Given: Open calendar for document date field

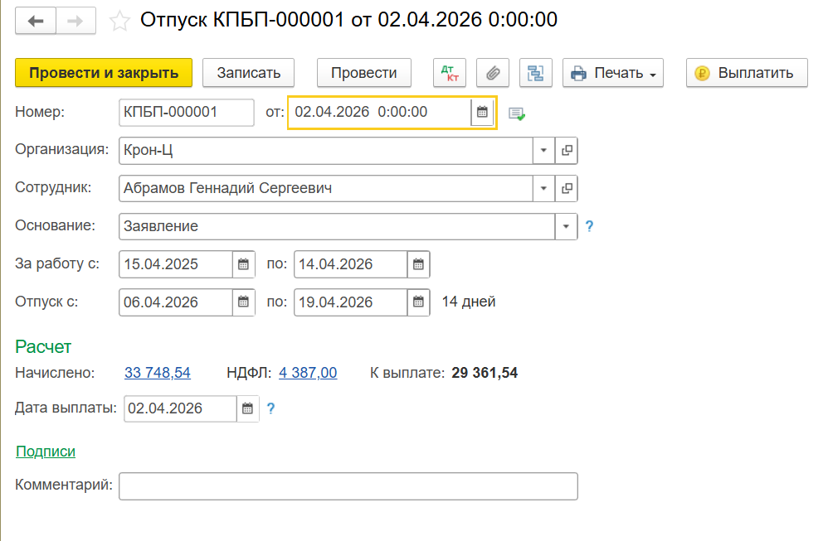Looking at the screenshot, I should pos(482,113).
